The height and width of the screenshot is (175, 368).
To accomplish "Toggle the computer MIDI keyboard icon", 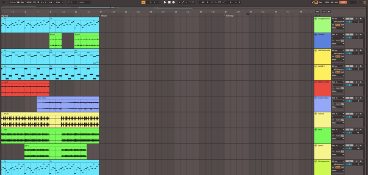I will click(316, 2).
